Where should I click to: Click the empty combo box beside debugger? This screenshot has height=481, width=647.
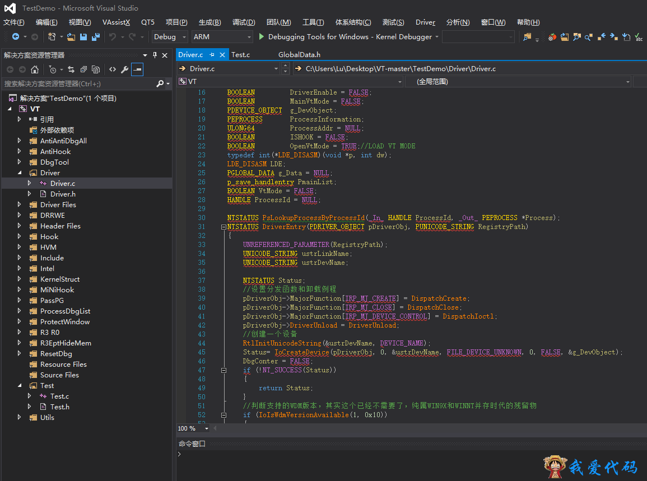[x=478, y=37]
